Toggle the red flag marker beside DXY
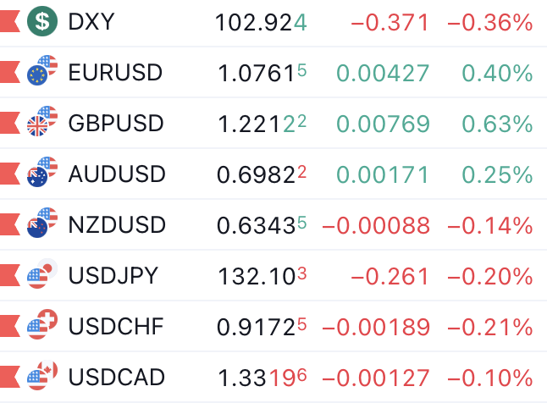 pos(9,22)
